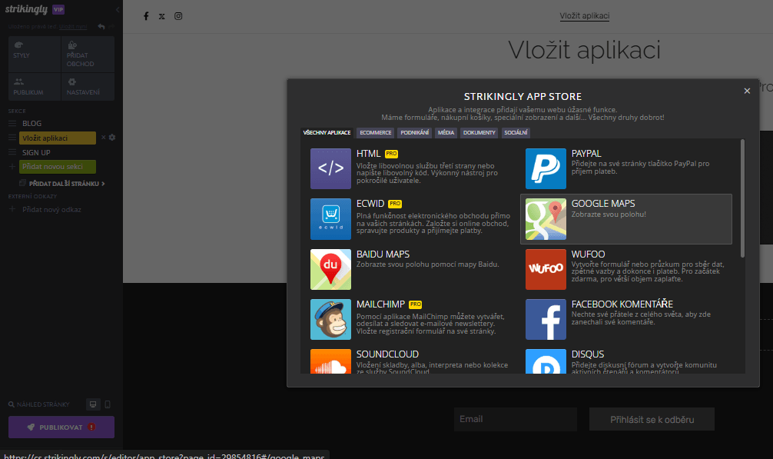Show the Všechny aplikace tab
This screenshot has width=773, height=459.
click(327, 132)
